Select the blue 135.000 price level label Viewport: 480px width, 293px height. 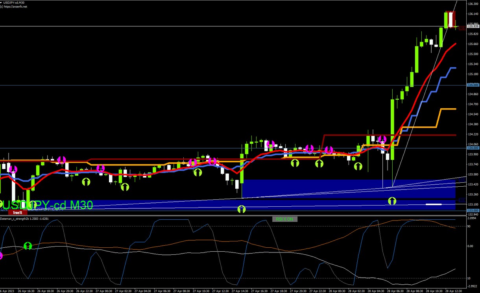point(473,85)
